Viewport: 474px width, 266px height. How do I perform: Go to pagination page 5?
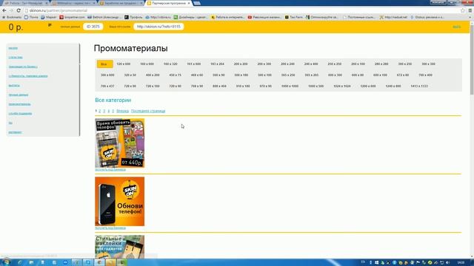(x=113, y=111)
